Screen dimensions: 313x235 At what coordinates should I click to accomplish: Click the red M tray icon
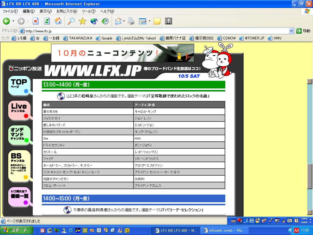pos(296,230)
